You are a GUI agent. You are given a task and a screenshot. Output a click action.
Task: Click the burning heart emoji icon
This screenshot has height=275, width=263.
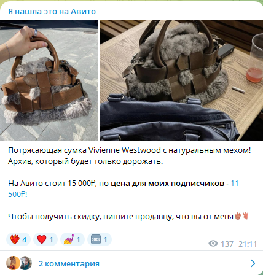[15, 239]
